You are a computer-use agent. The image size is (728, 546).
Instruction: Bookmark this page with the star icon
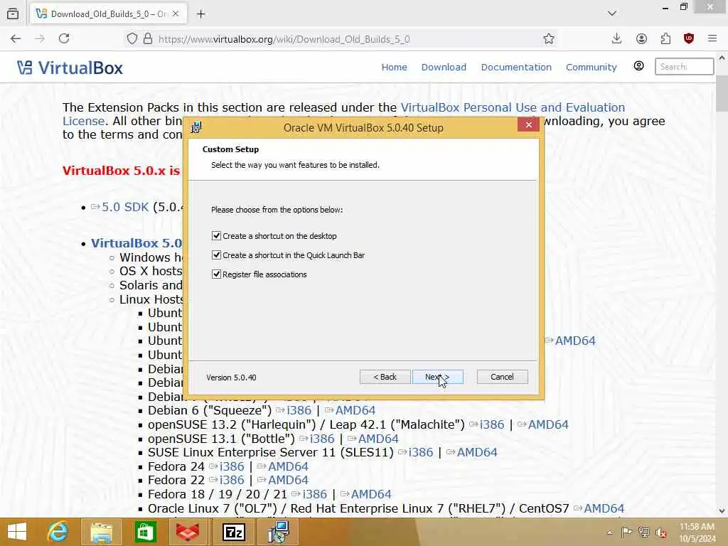549,39
